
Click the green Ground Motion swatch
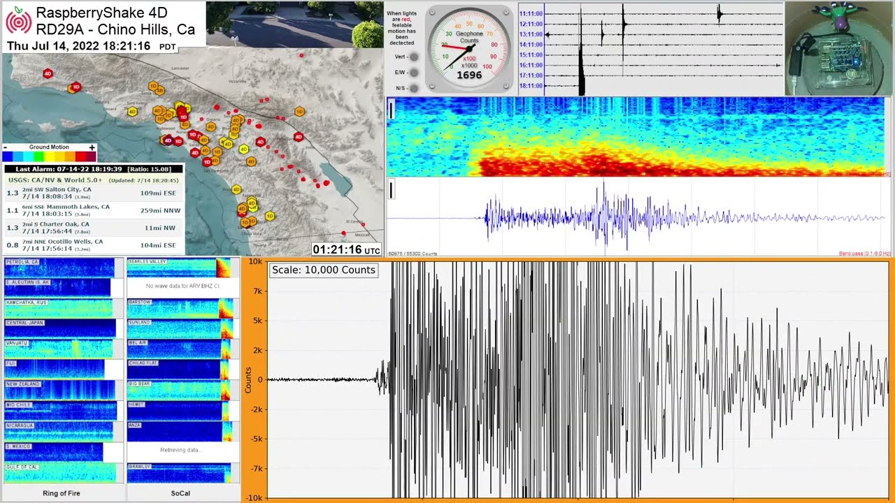click(39, 156)
